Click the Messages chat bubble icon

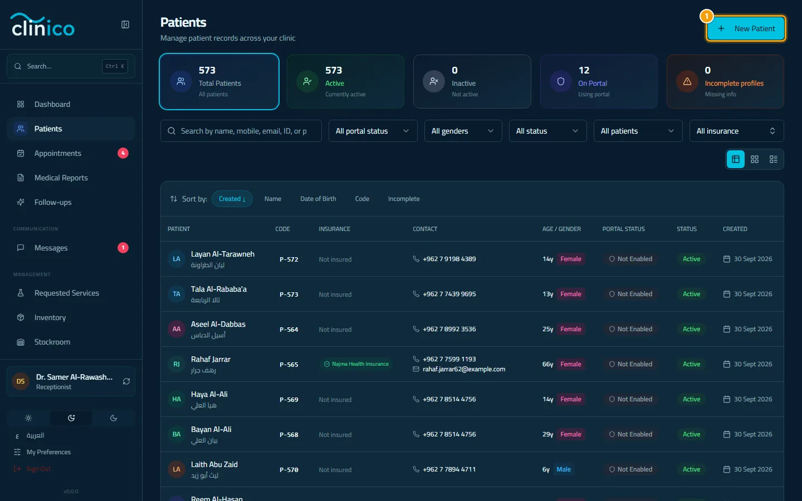click(21, 248)
